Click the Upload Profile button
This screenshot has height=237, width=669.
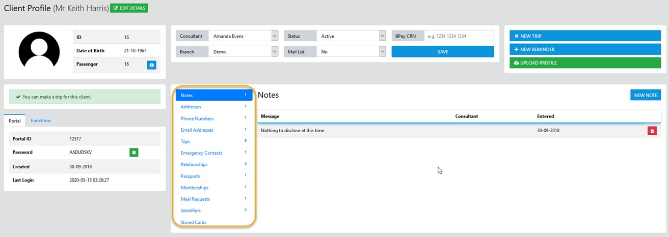[x=585, y=63]
